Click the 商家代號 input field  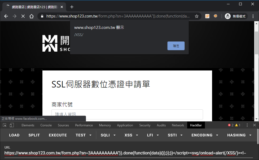(127, 114)
